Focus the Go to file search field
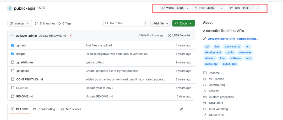This screenshot has width=283, height=120. point(126,23)
